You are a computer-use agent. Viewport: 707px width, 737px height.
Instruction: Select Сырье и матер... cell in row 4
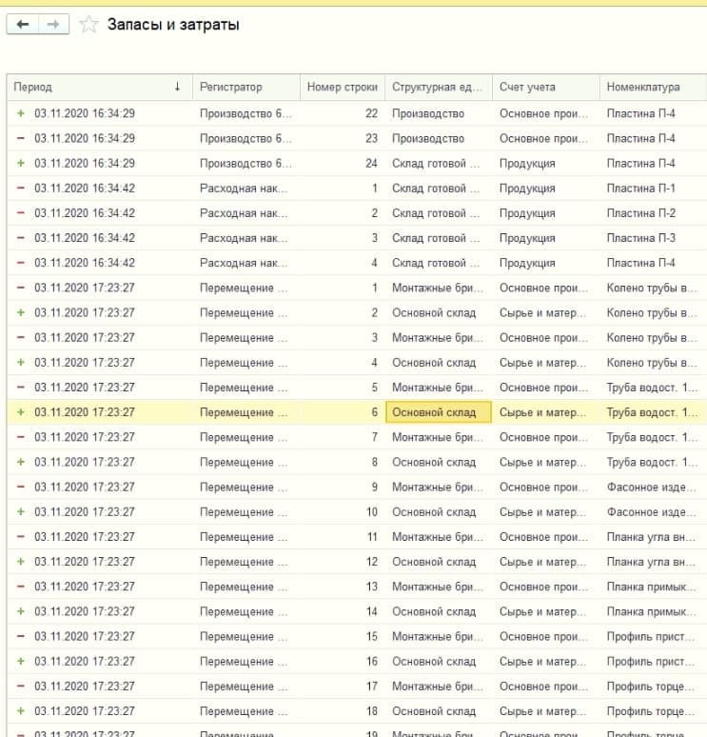[546, 363]
